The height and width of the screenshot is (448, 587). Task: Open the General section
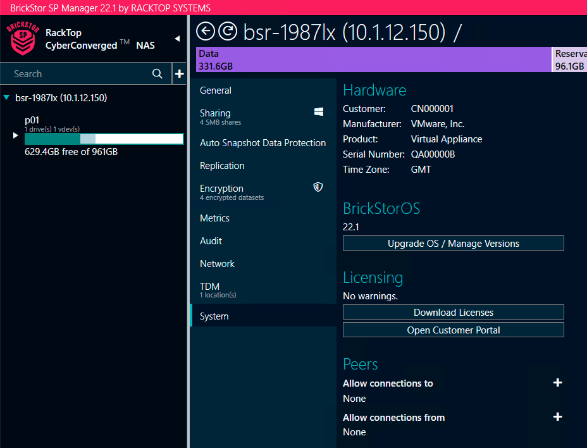[x=263, y=90]
